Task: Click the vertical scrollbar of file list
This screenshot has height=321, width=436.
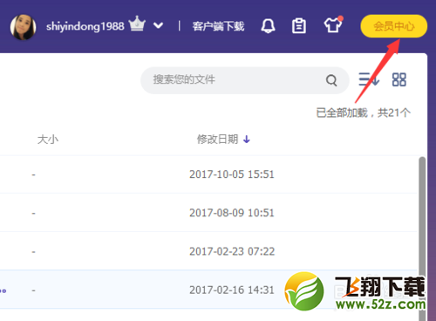Action: tap(422, 238)
